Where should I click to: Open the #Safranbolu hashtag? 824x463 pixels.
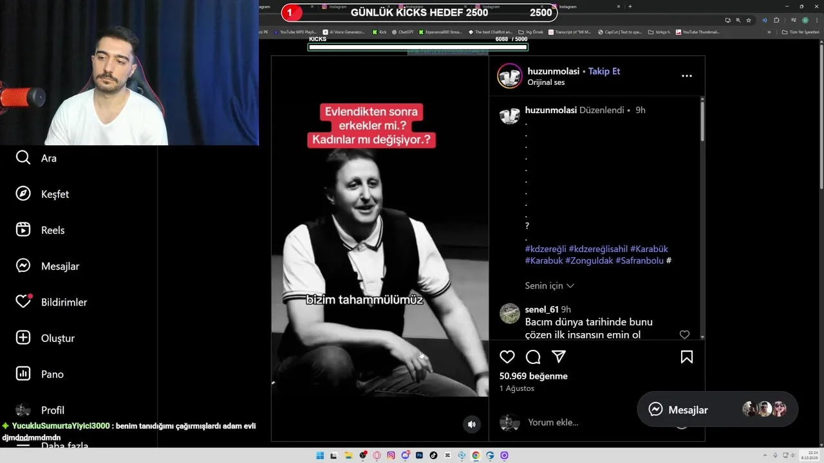[x=639, y=260]
